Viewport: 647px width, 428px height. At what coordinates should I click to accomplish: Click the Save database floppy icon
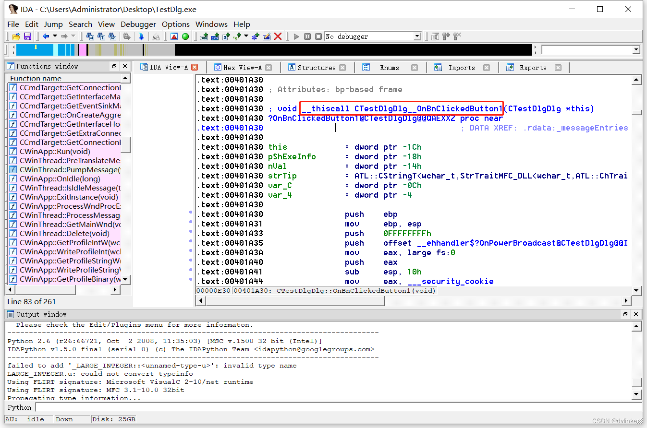point(27,36)
